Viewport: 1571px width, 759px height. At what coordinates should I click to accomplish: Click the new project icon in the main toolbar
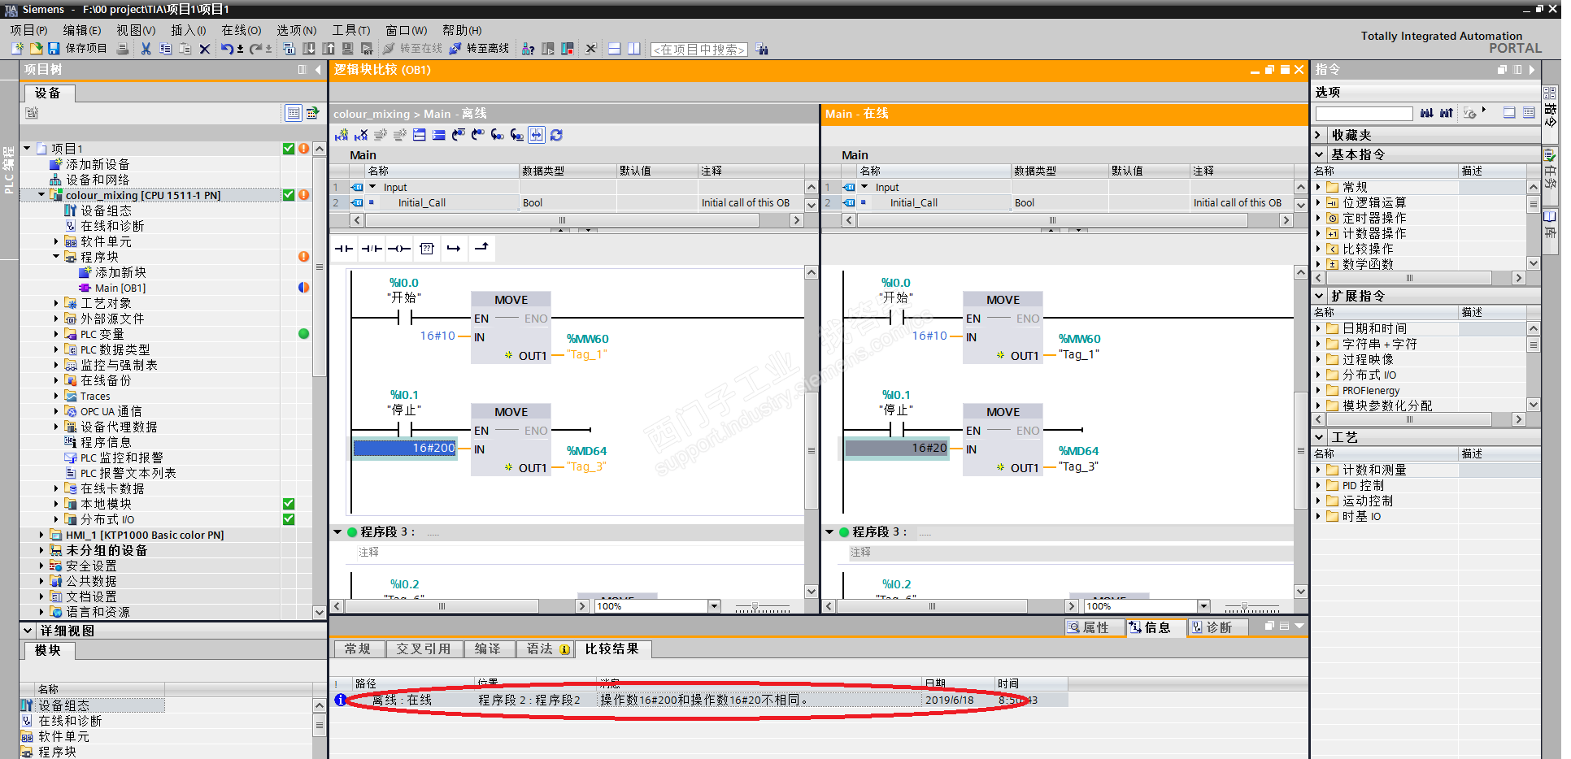point(17,49)
